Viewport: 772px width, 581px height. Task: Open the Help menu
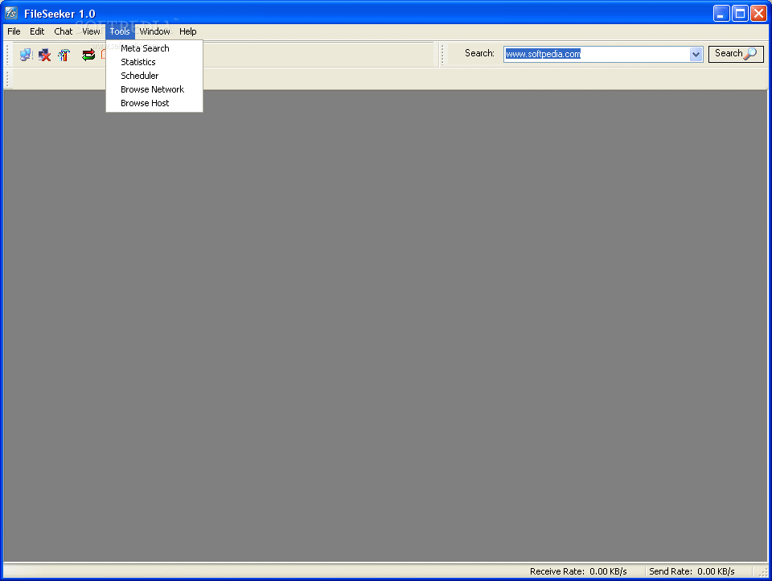(x=187, y=31)
